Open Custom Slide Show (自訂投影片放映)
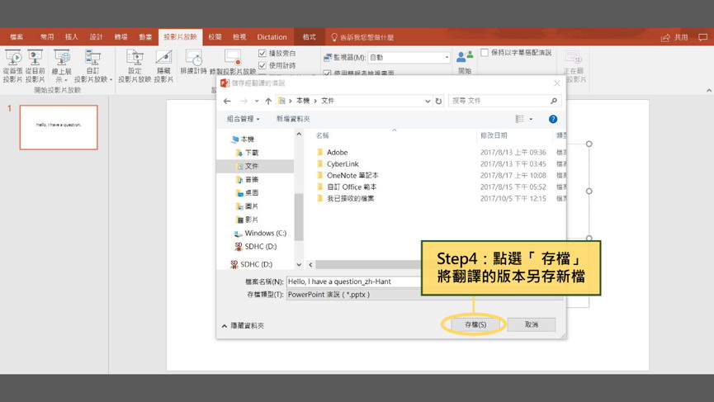The height and width of the screenshot is (402, 714). pos(93,65)
